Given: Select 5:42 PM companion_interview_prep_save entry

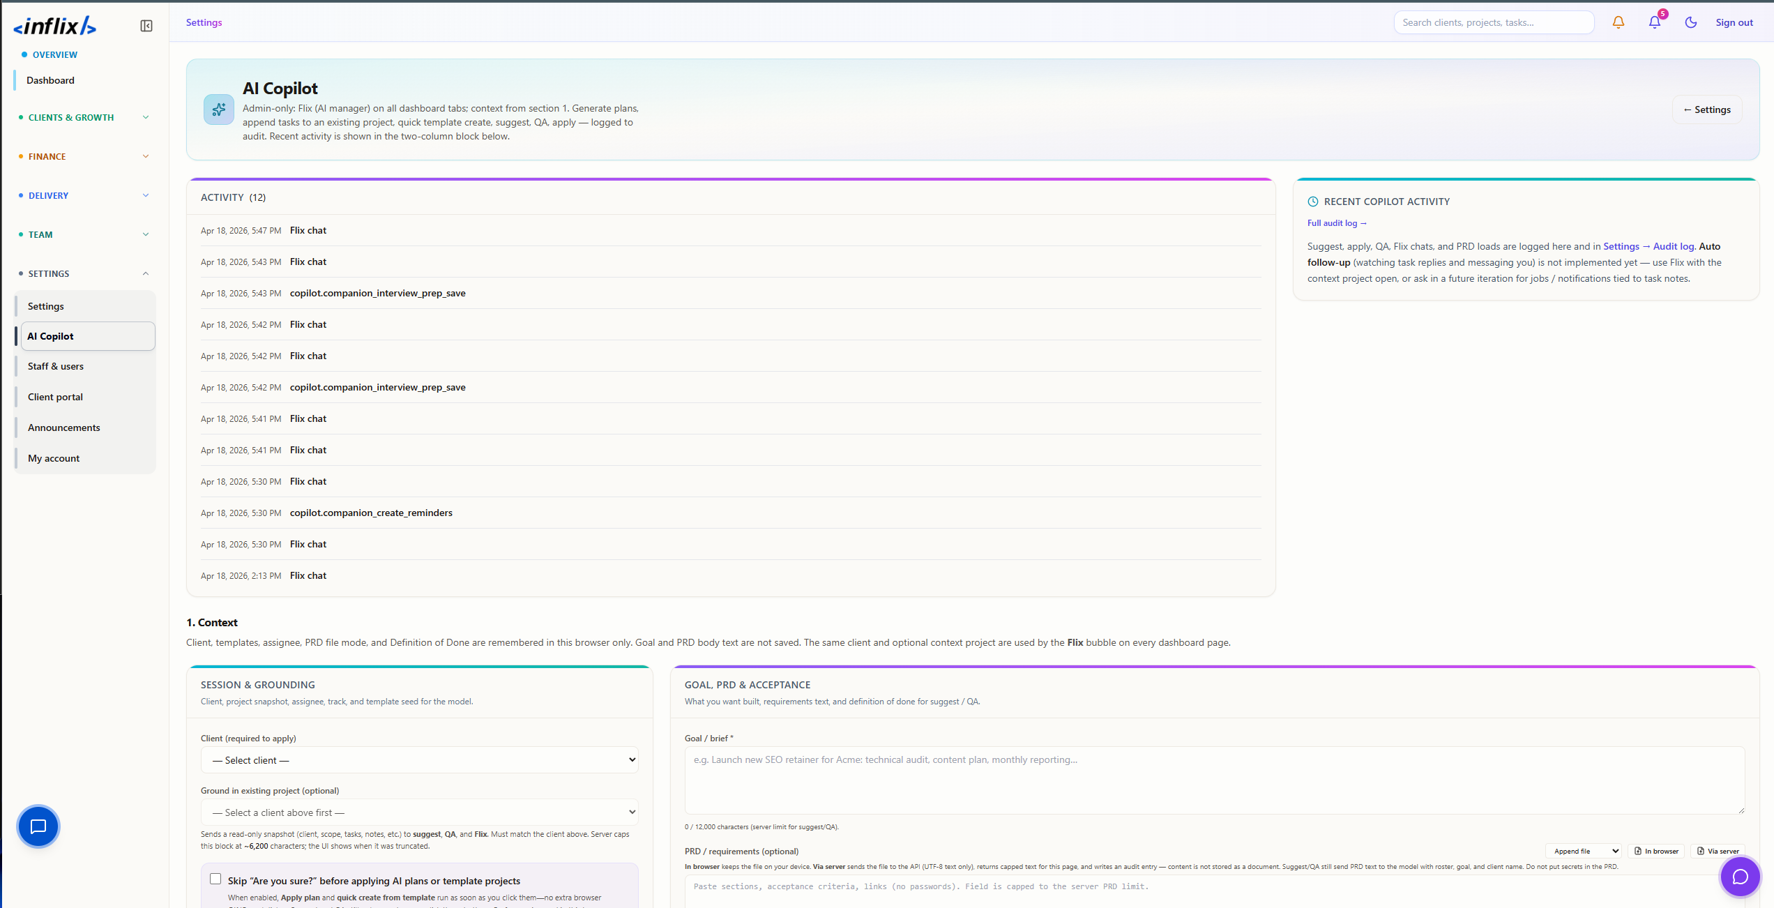Looking at the screenshot, I should pyautogui.click(x=731, y=387).
